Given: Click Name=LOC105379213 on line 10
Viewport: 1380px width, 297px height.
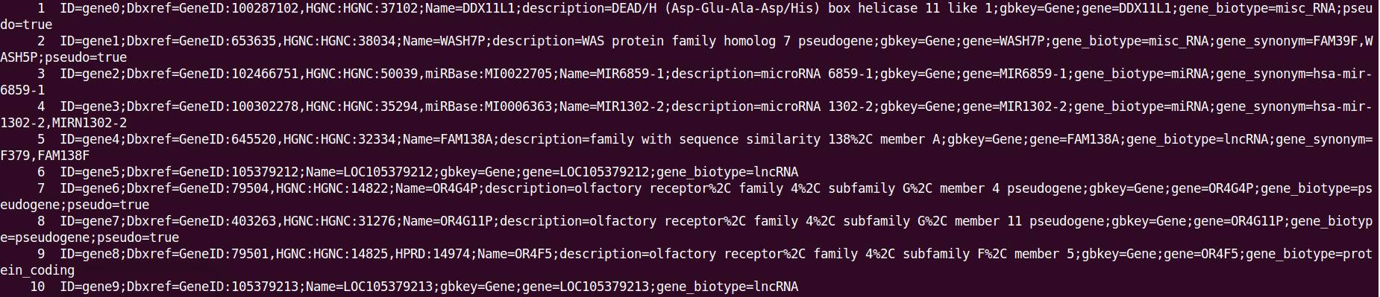Looking at the screenshot, I should [369, 287].
